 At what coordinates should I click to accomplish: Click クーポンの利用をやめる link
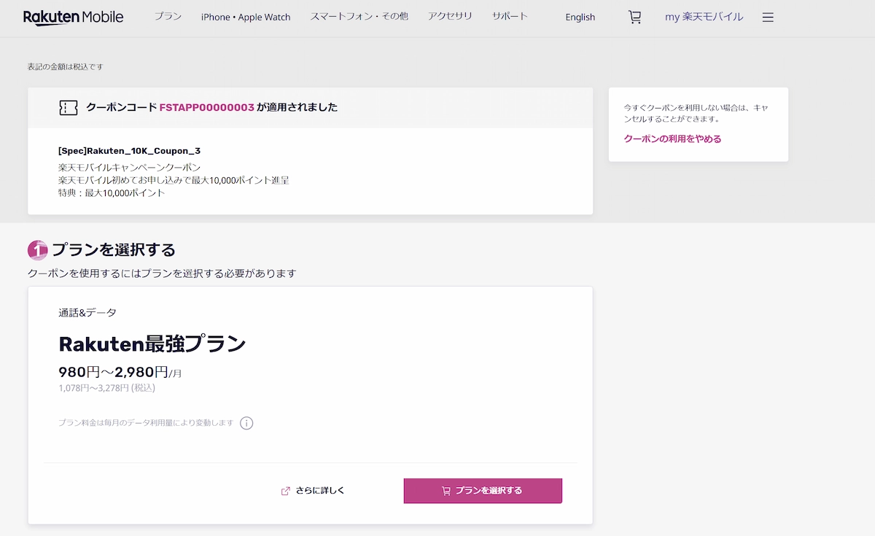tap(672, 139)
